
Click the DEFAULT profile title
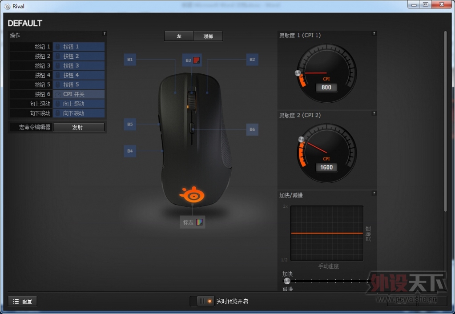point(25,23)
